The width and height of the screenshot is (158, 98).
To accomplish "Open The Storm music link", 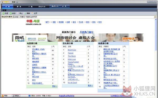I will (72, 56).
